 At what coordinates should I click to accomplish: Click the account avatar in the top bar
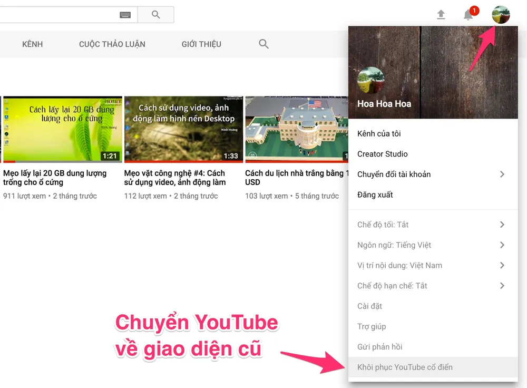[x=501, y=15]
